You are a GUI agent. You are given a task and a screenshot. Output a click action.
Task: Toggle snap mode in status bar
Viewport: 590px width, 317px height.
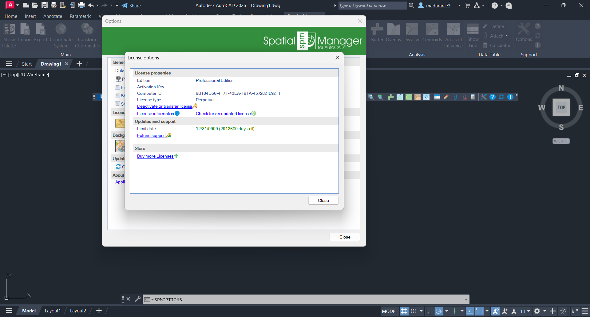click(414, 311)
